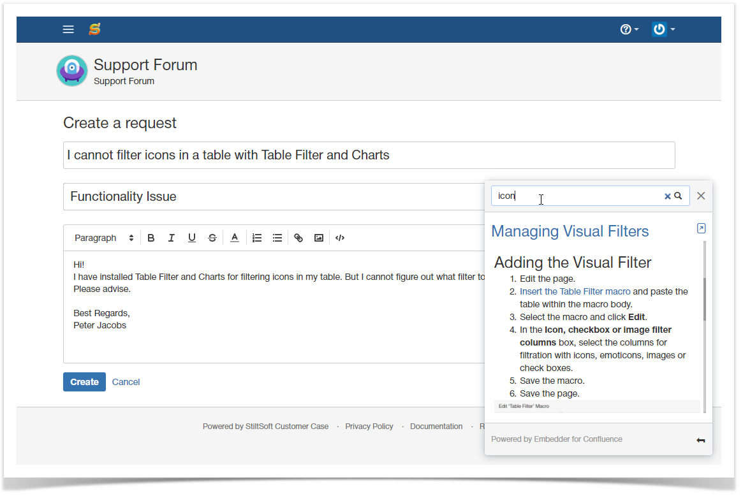Click the Cancel link
Image resolution: width=743 pixels, height=496 pixels.
(126, 382)
